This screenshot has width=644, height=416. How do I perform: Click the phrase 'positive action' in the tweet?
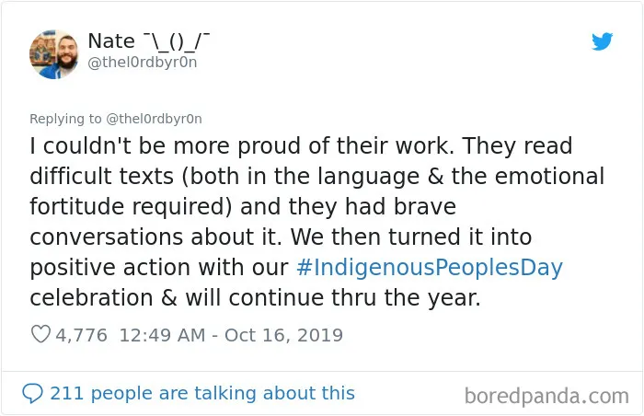tap(110, 268)
